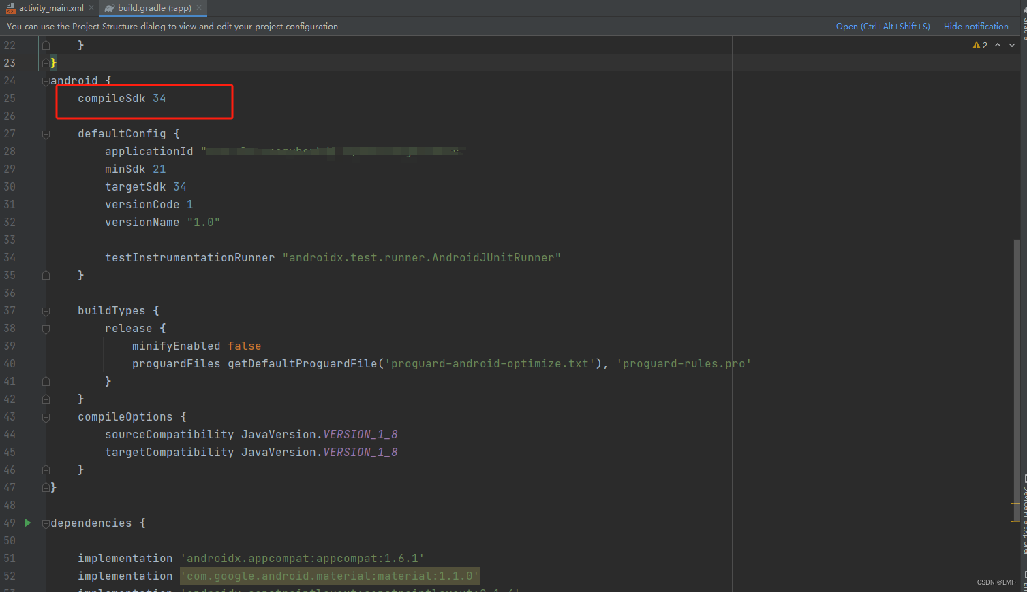Click the Hide notification link
This screenshot has width=1027, height=592.
(x=976, y=27)
